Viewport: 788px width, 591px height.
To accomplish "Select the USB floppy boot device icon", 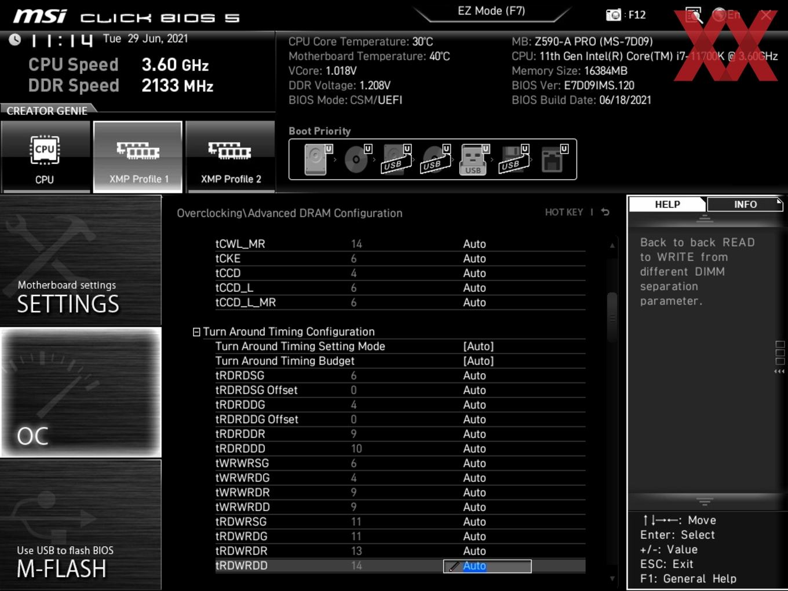I will coord(514,159).
